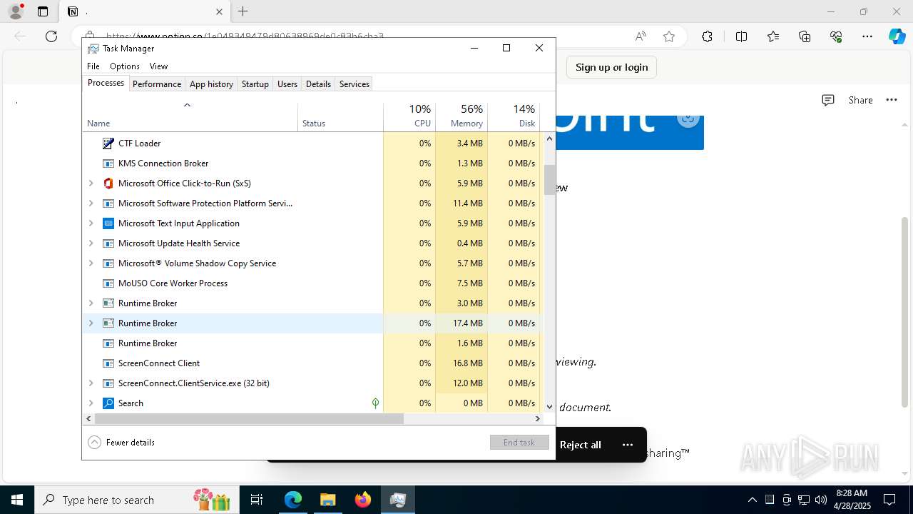The image size is (913, 514).
Task: Click Sign up or login in Notion
Action: tap(611, 67)
